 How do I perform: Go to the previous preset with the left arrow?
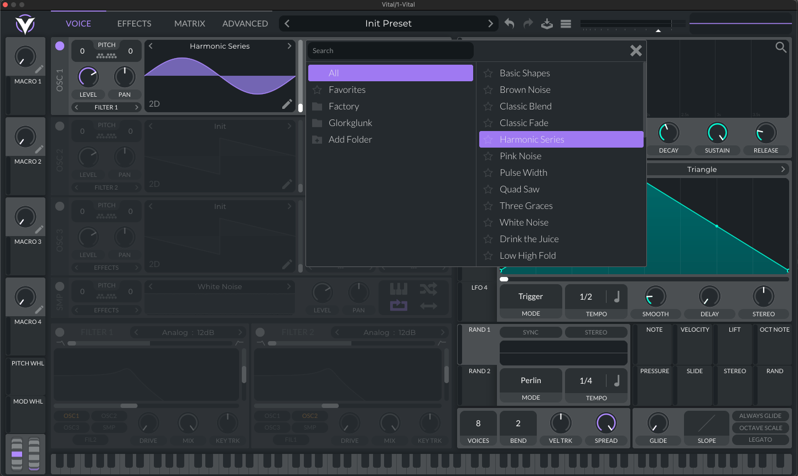(x=287, y=24)
